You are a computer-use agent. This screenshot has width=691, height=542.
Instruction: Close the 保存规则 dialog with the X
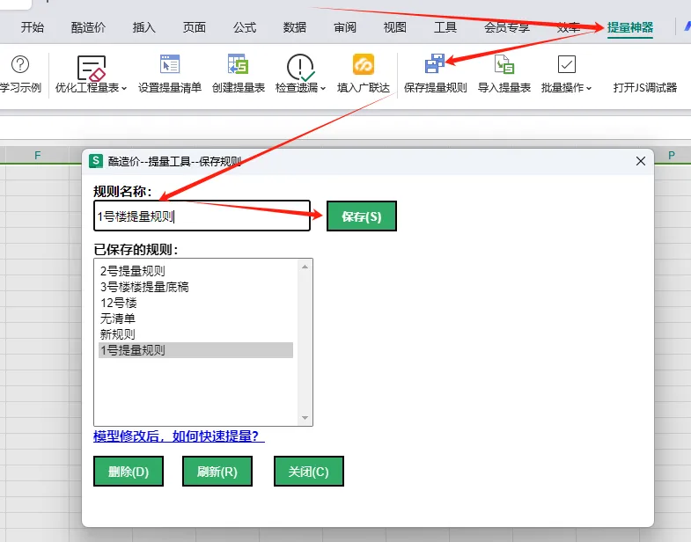(640, 160)
